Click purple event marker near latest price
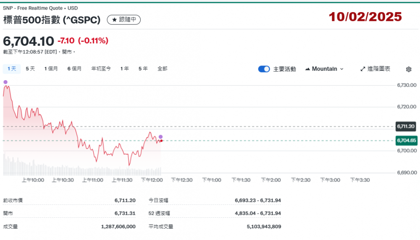Viewport: 420px width, 240px height. point(160,137)
